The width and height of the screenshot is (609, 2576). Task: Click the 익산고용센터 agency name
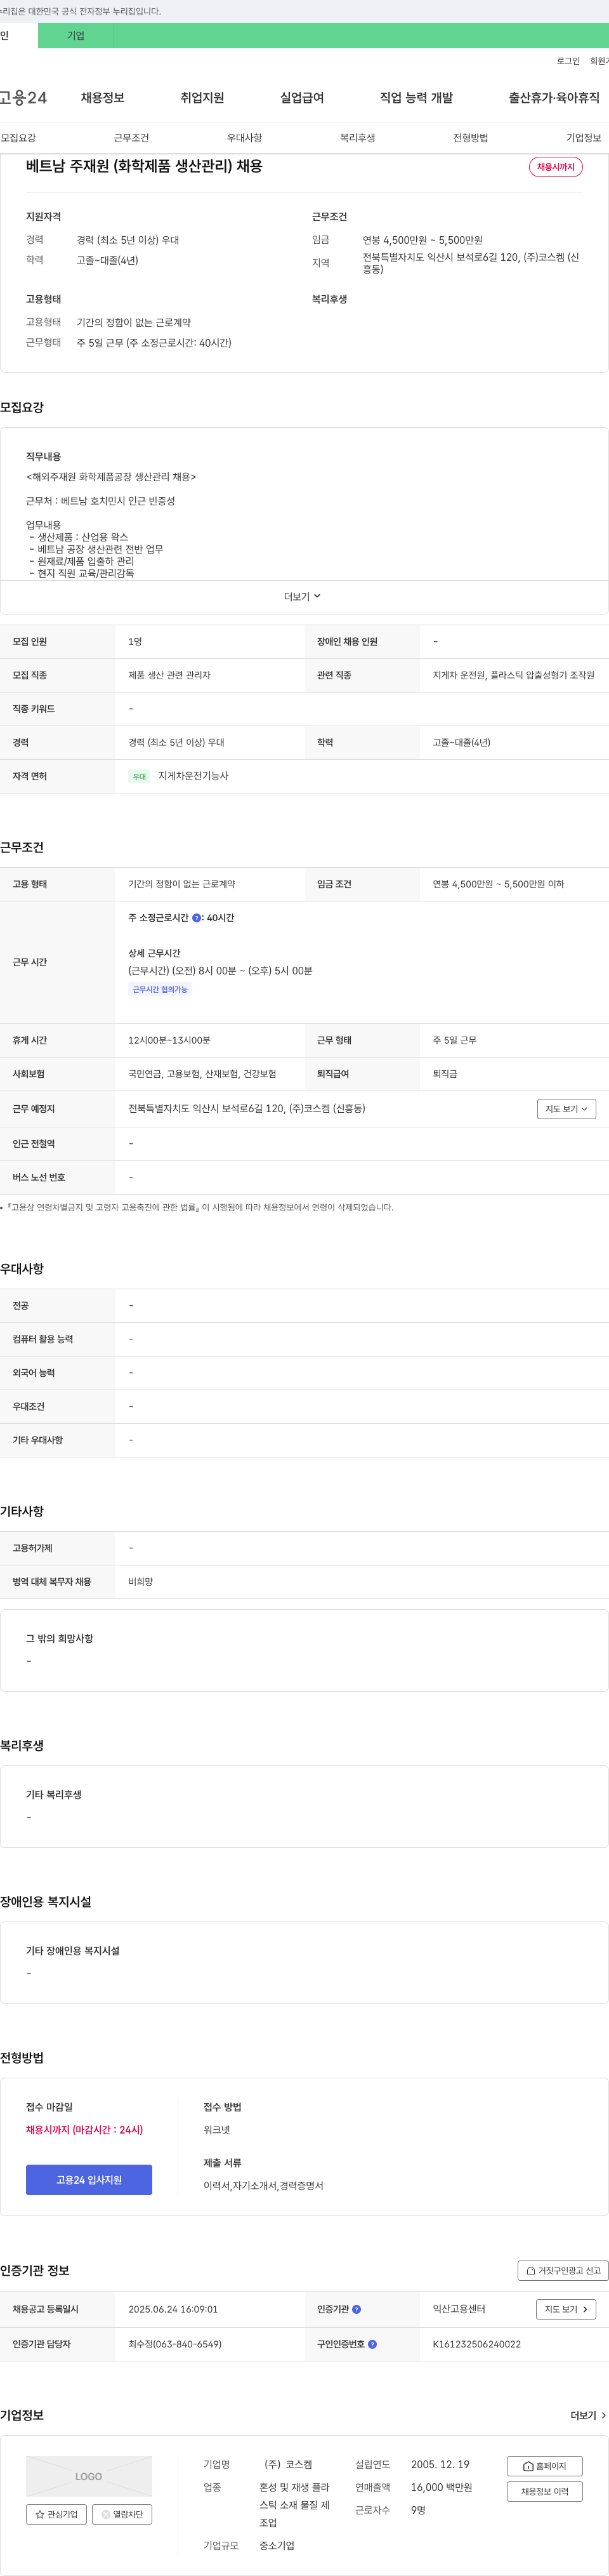coord(459,2309)
